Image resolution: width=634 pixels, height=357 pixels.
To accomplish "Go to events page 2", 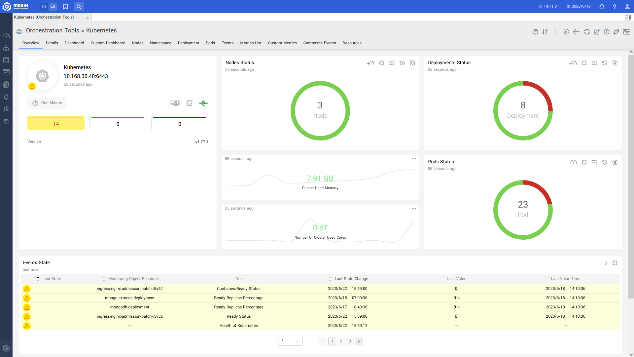I will [341, 341].
